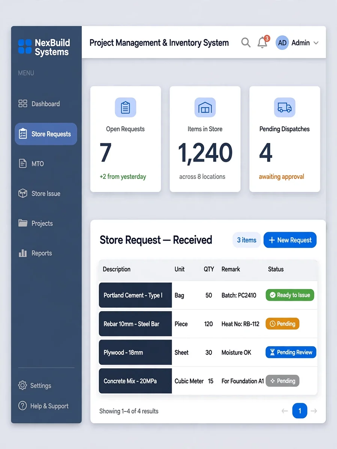
Task: Open the Help & Support link
Action: coord(43,406)
